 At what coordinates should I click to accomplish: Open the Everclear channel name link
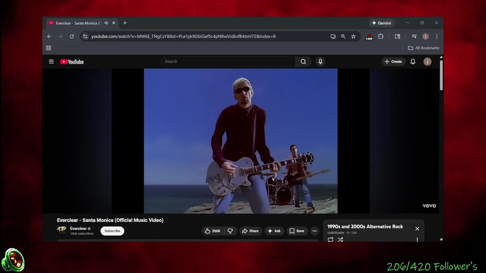pyautogui.click(x=78, y=229)
